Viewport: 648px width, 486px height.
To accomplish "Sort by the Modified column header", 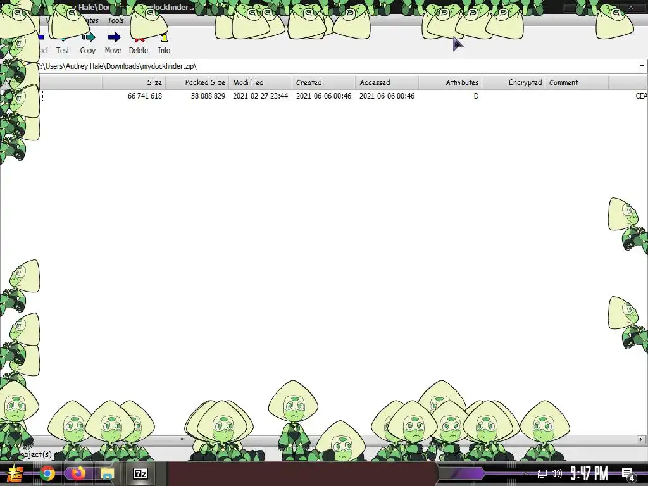I will (x=260, y=82).
